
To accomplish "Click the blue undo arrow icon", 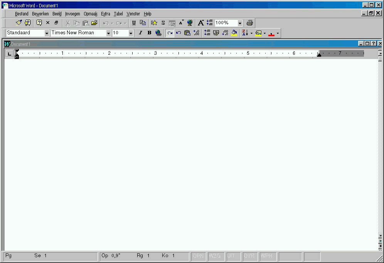I will pos(179,33).
